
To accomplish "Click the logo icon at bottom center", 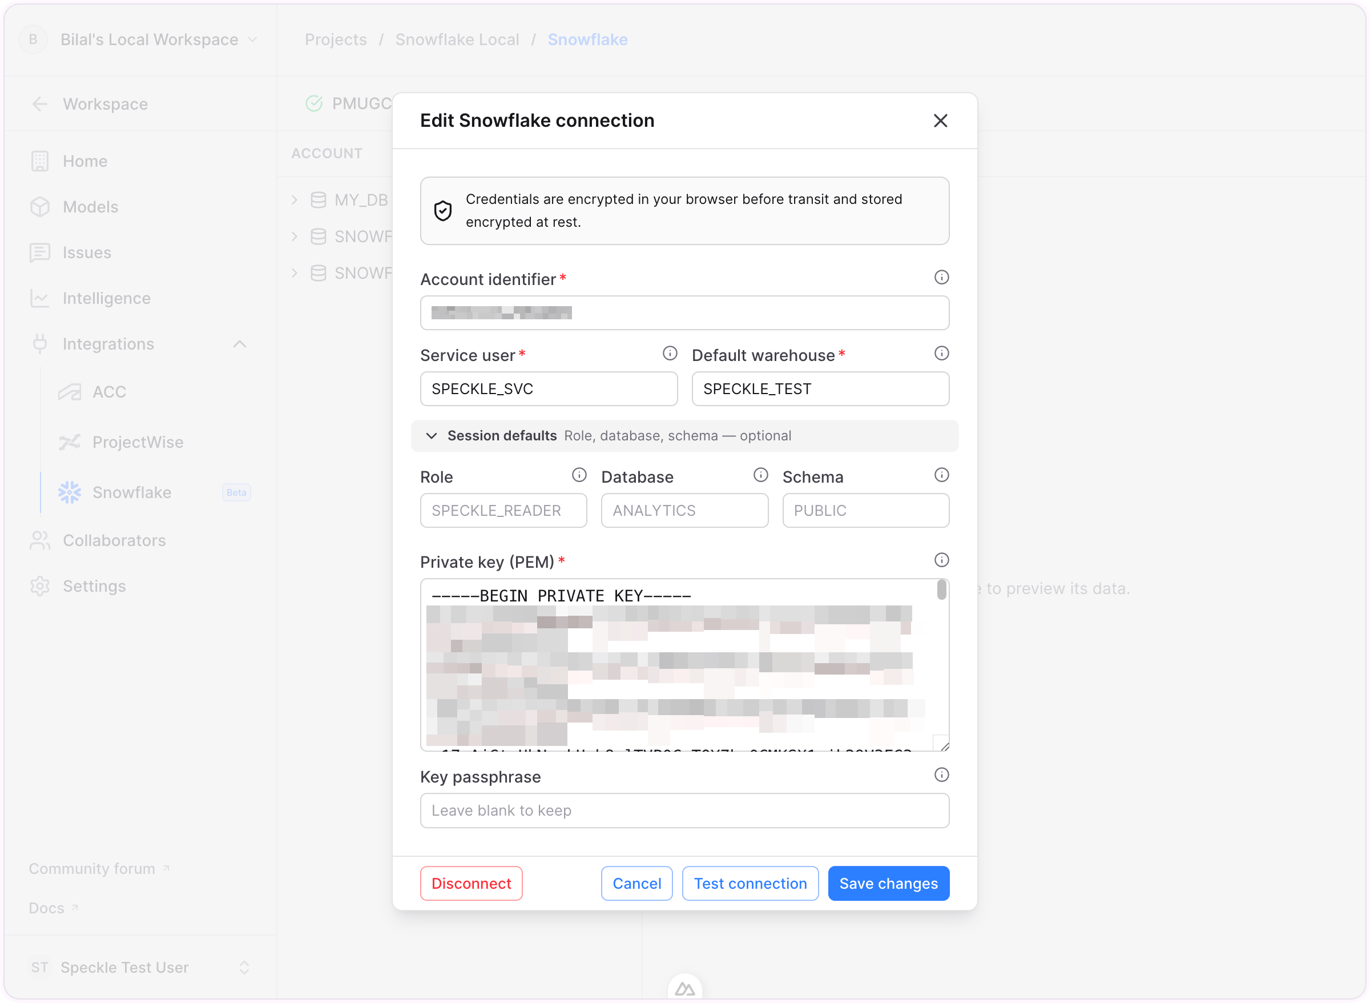I will (685, 988).
